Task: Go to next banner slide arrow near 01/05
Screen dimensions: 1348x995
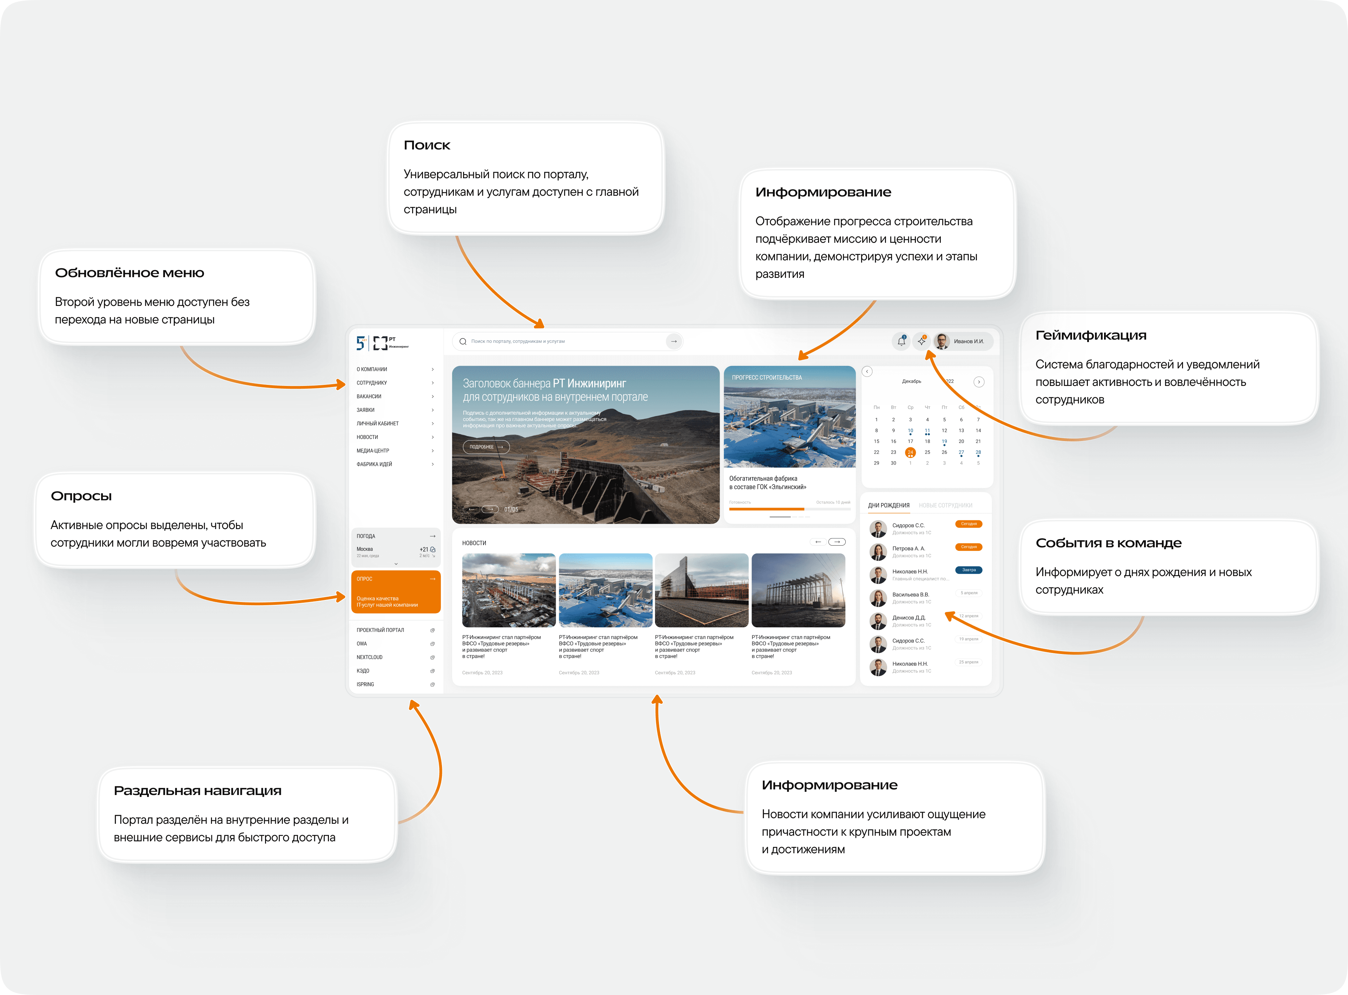Action: (490, 509)
